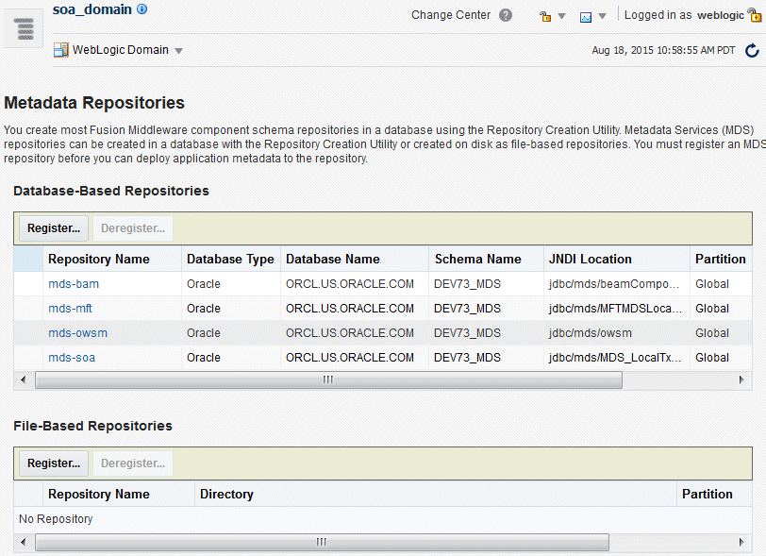Click Register under File-Based Repositories
This screenshot has height=556, width=766.
pyautogui.click(x=54, y=463)
